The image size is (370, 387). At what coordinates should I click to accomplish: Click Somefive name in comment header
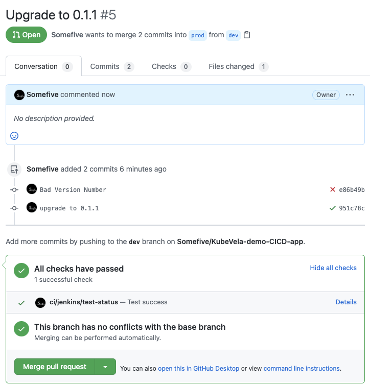pyautogui.click(x=42, y=94)
